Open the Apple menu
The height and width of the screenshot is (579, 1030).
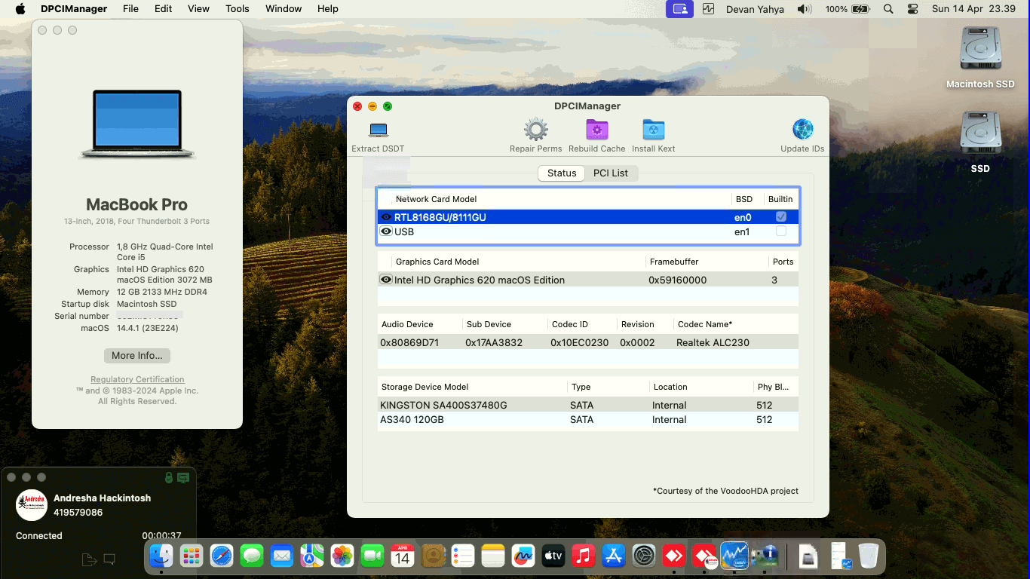pos(20,9)
